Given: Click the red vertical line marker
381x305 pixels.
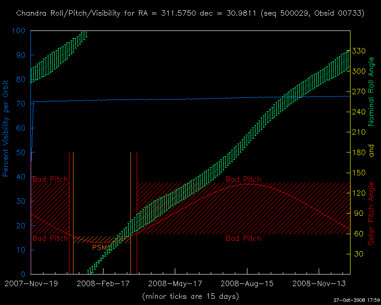Looking at the screenshot, I should click(x=69, y=213).
